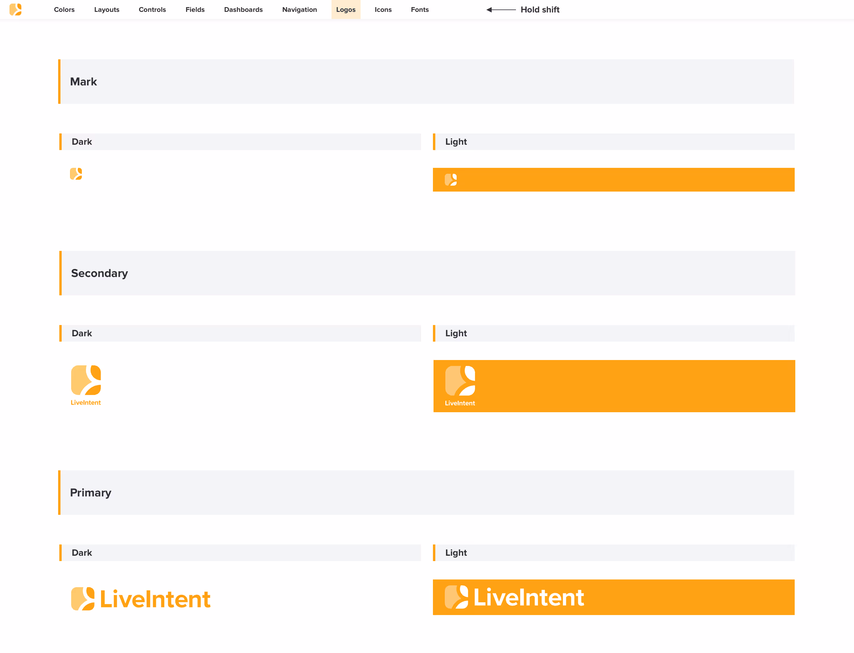854x653 pixels.
Task: Click the light Primary logo mark icon
Action: coord(456,597)
